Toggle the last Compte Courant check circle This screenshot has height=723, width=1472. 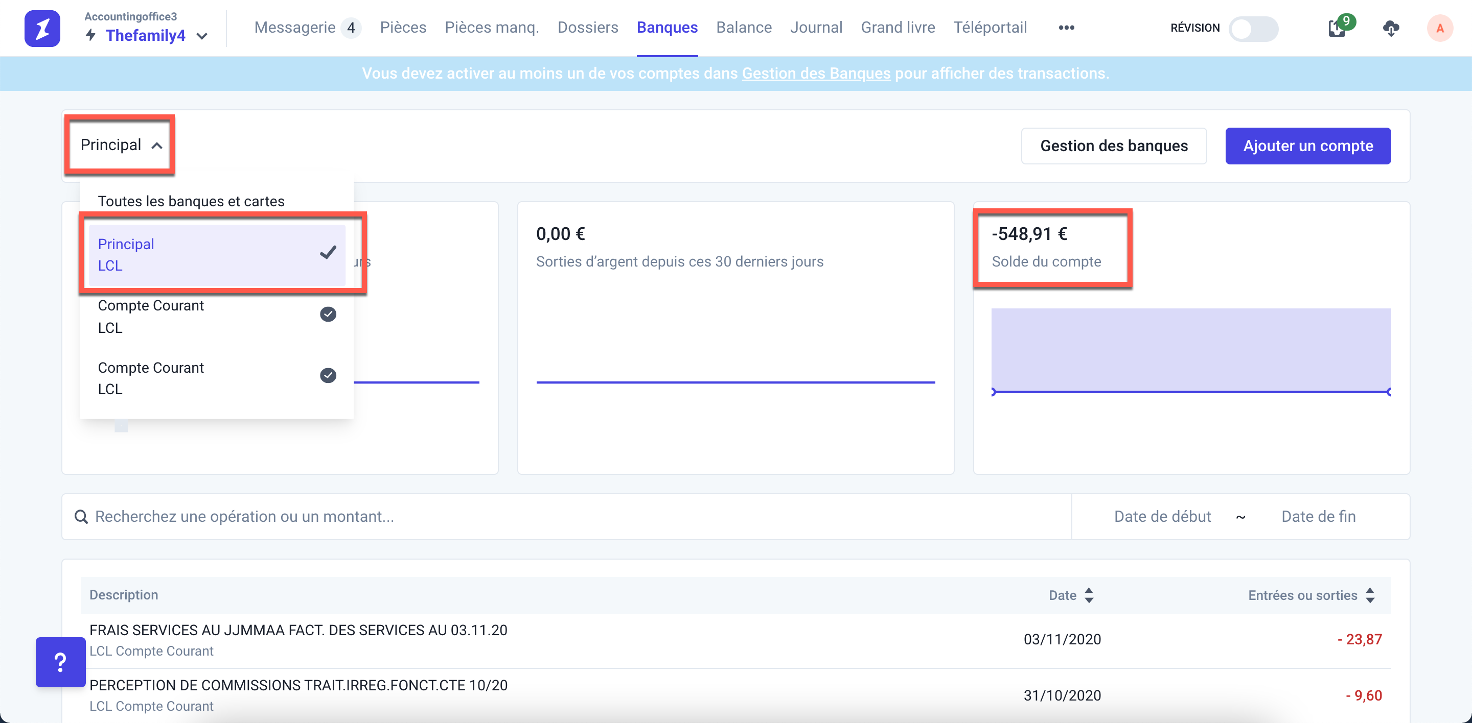(x=328, y=375)
